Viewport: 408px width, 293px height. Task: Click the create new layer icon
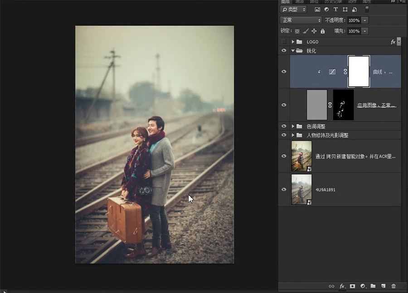pos(383,286)
